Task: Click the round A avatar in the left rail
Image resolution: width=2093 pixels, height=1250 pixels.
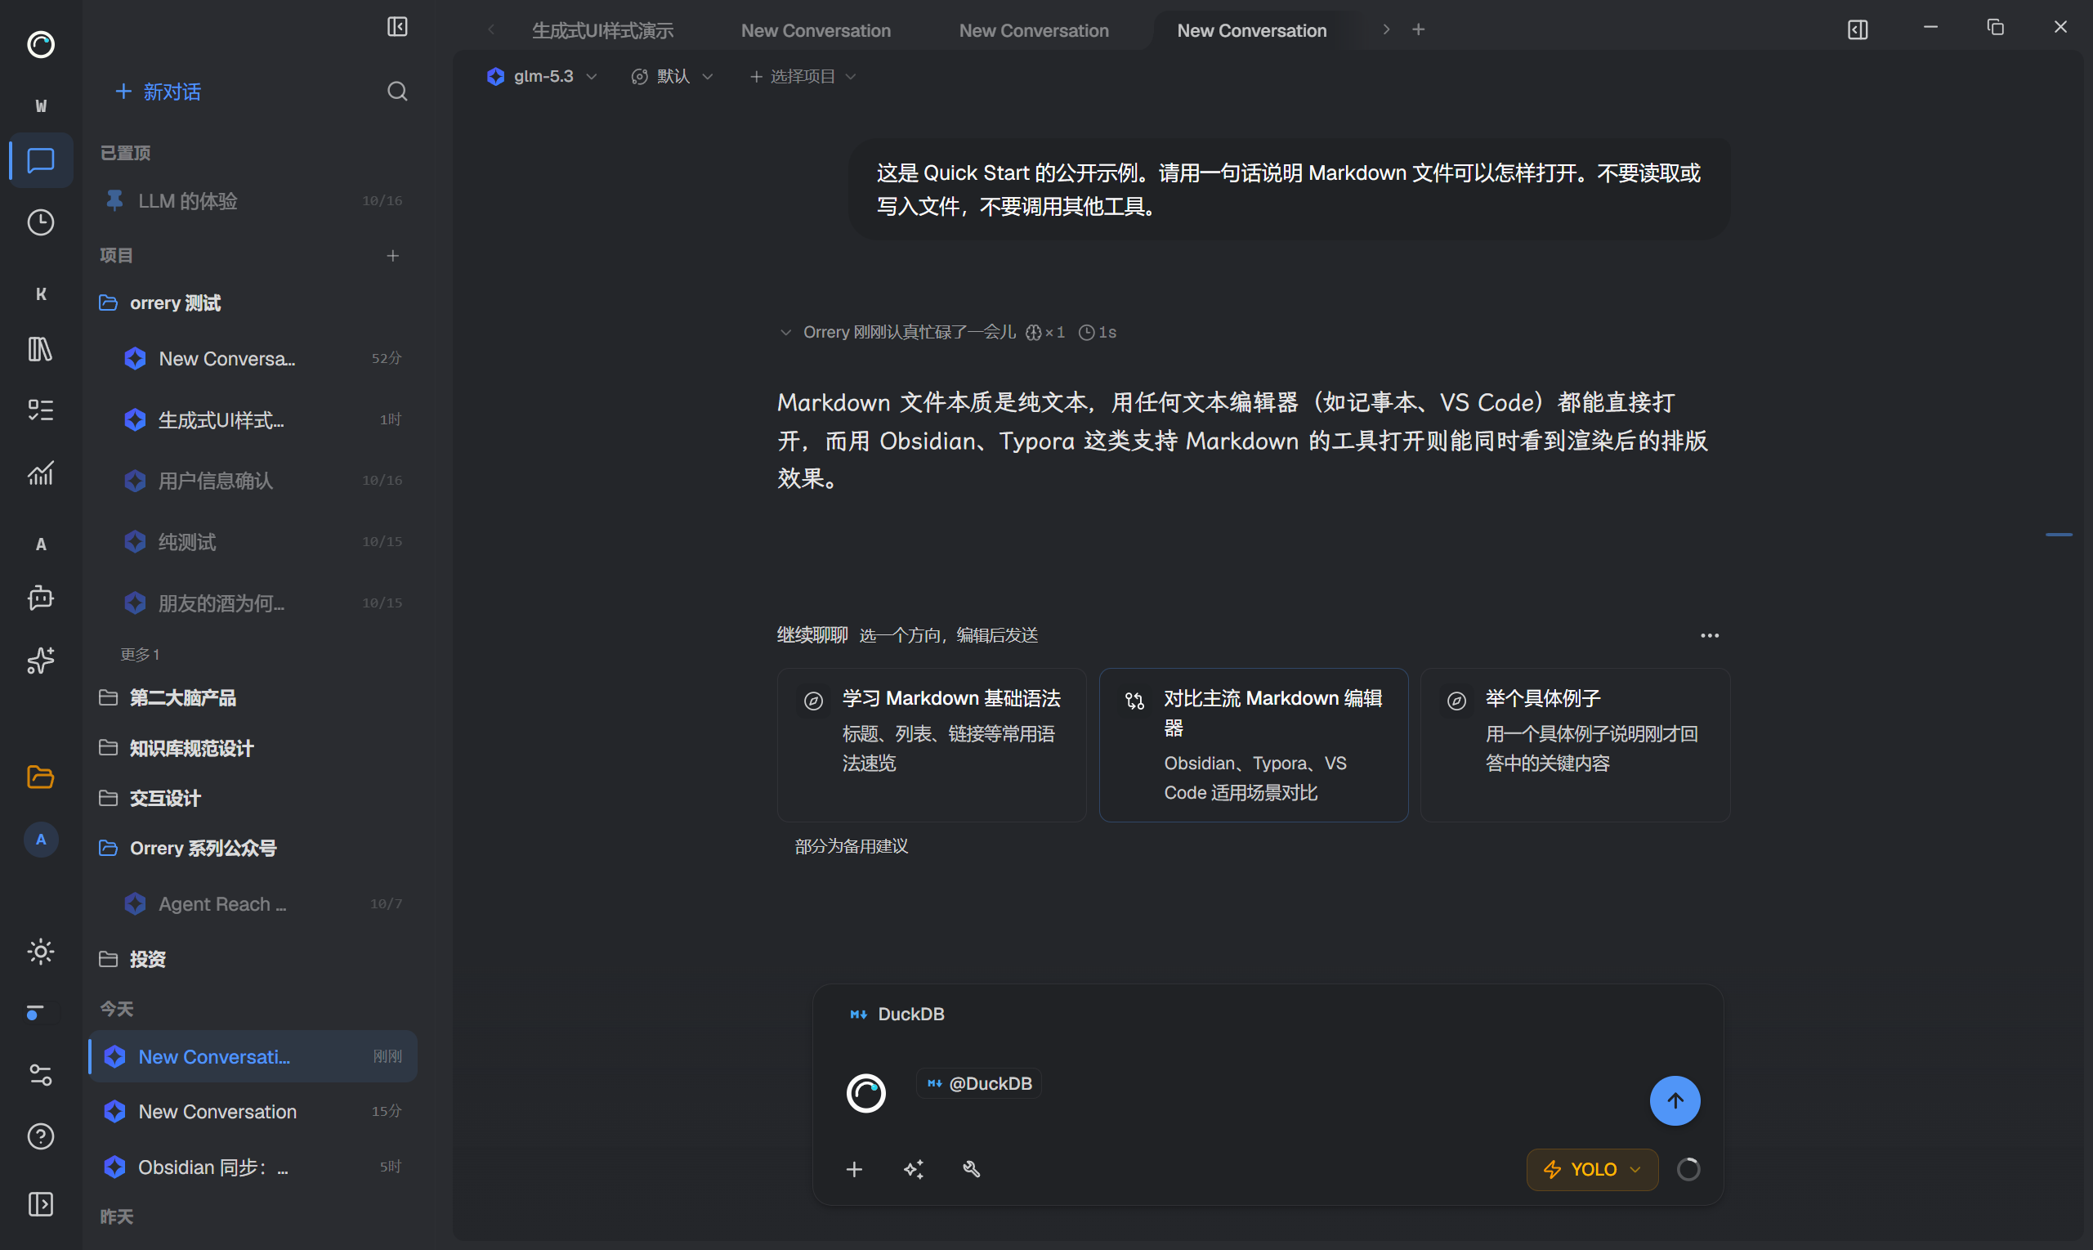Action: click(40, 839)
